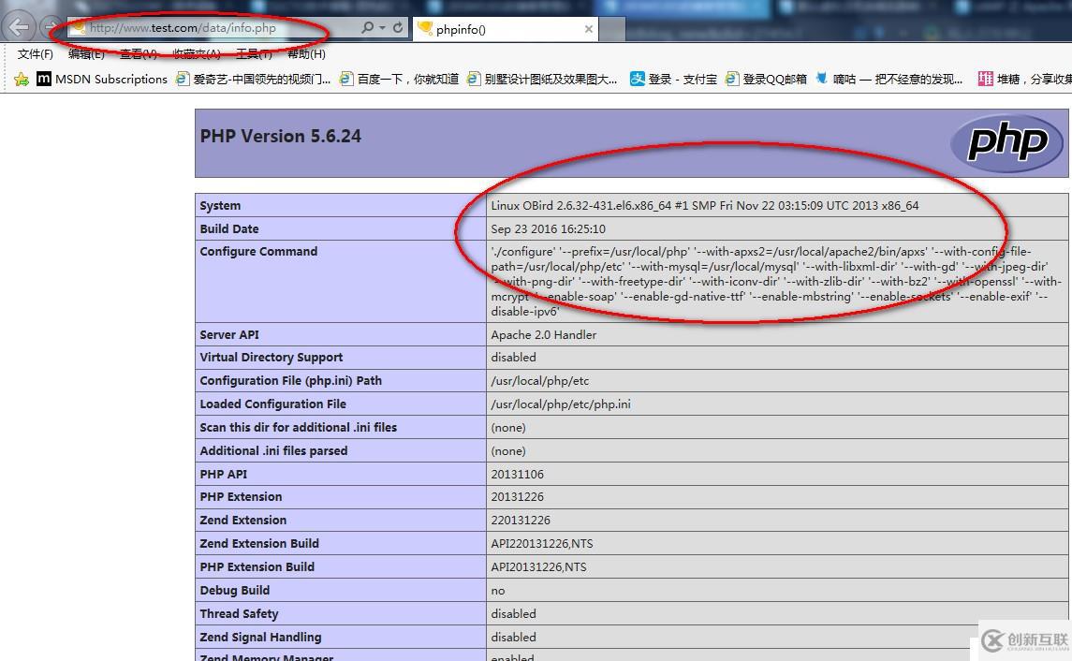
Task: Open the 收藏夹(A) menu
Action: 197,54
